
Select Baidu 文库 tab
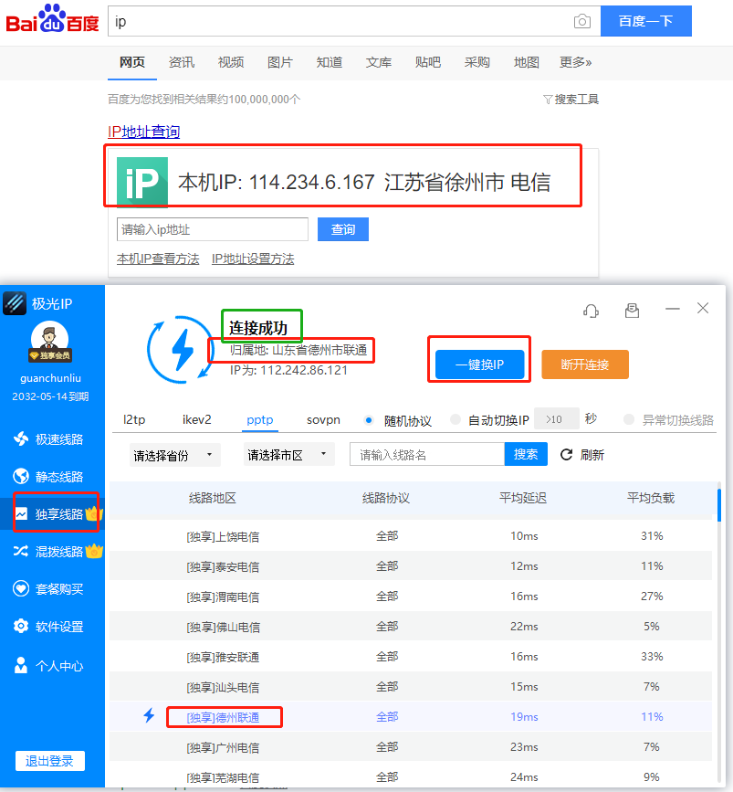point(379,62)
